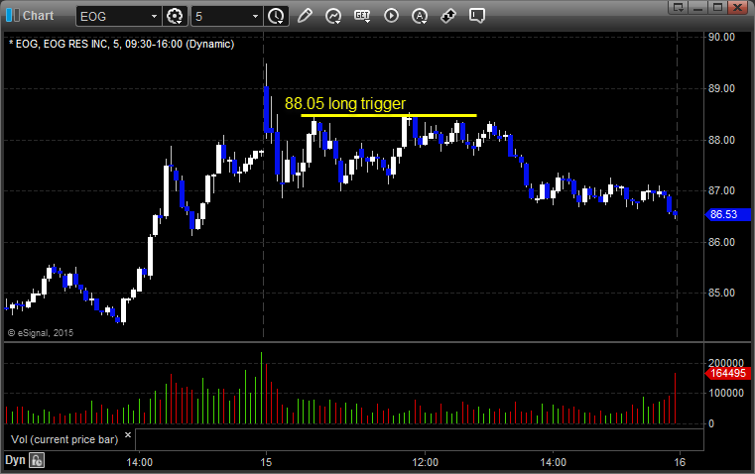Expand the 5 interval dropdown arrow
Screen dimensions: 755x474
click(x=255, y=16)
